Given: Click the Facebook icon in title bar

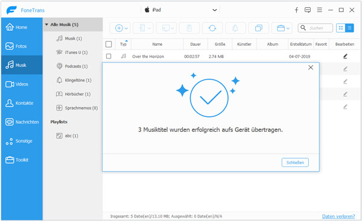Looking at the screenshot, I should point(296,10).
